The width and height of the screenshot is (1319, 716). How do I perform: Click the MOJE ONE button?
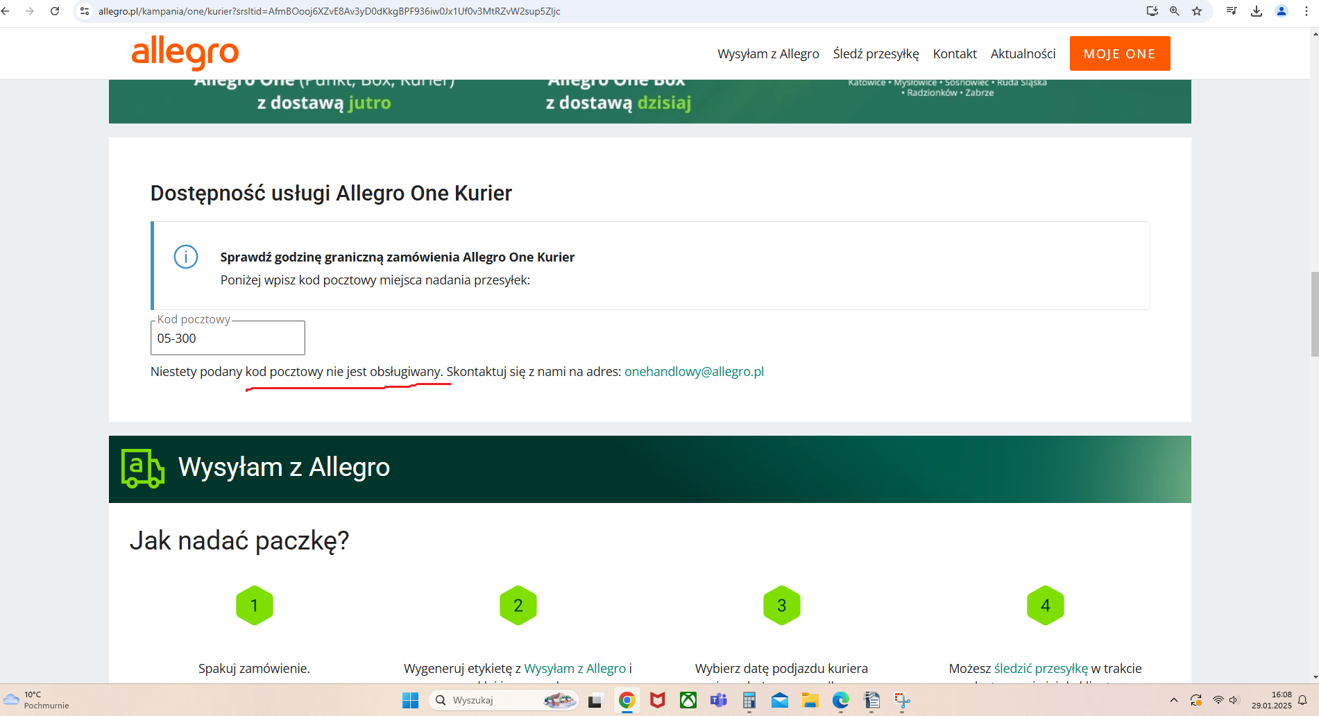[1119, 53]
